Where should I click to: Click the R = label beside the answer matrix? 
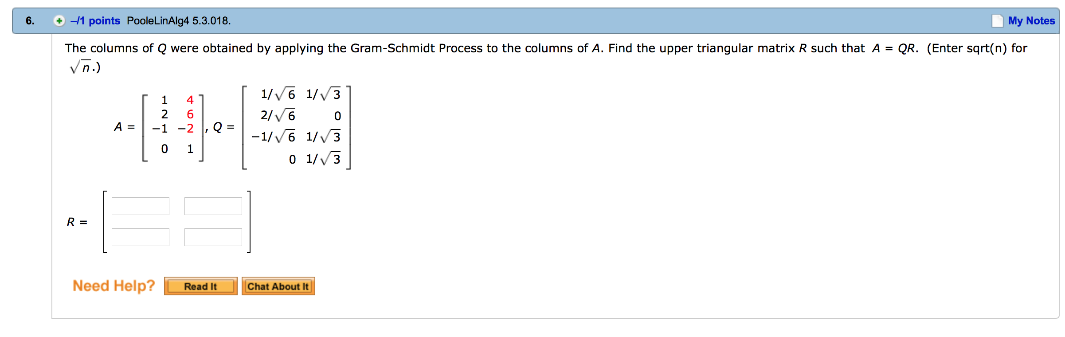pyautogui.click(x=76, y=221)
